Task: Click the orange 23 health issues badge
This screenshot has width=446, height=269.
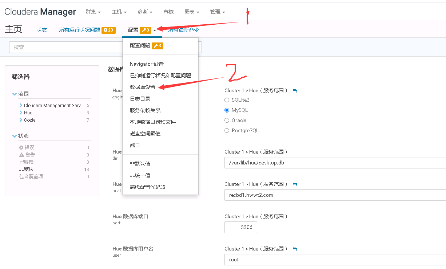Action: (109, 30)
